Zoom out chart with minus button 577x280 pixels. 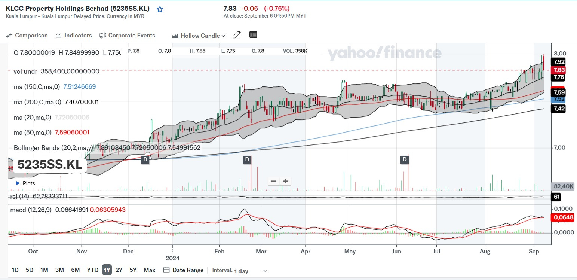273,181
